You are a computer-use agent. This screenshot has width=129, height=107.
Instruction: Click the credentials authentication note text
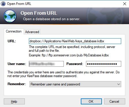pyautogui.click(x=63, y=74)
